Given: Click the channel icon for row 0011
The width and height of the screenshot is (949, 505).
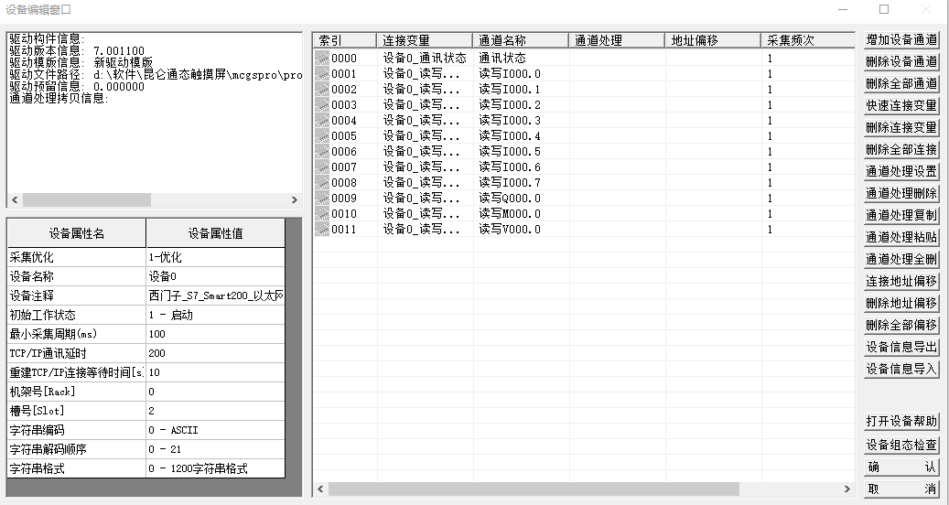Looking at the screenshot, I should [323, 230].
